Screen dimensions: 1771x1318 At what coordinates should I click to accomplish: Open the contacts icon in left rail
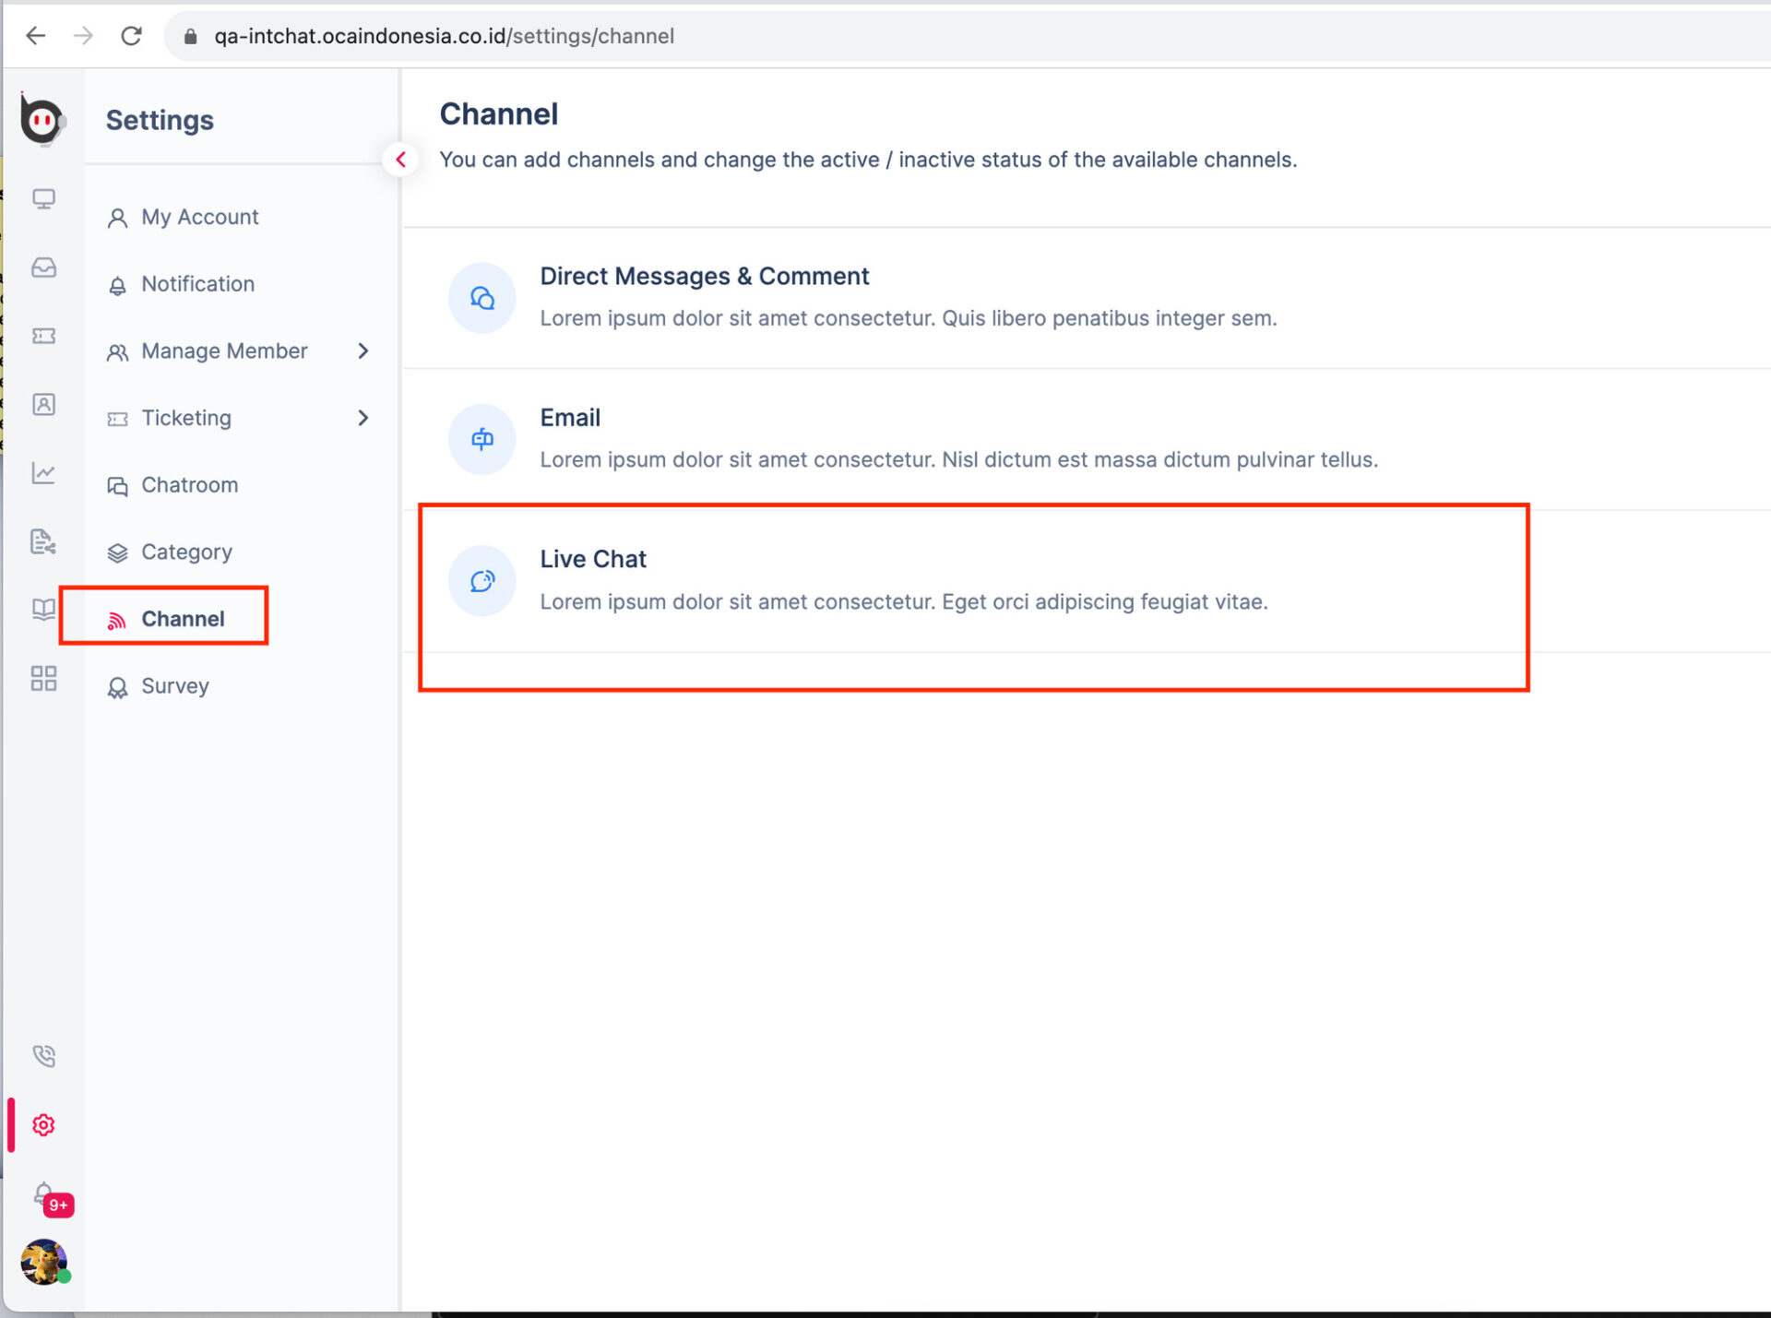[x=43, y=404]
